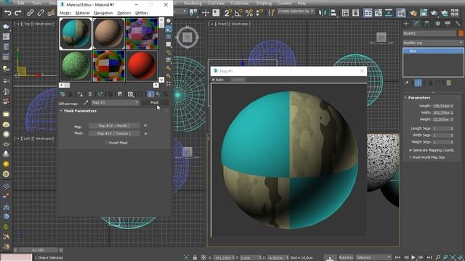The image size is (465, 261).
Task: Select the Select and Move cross icon
Action: tap(205, 13)
